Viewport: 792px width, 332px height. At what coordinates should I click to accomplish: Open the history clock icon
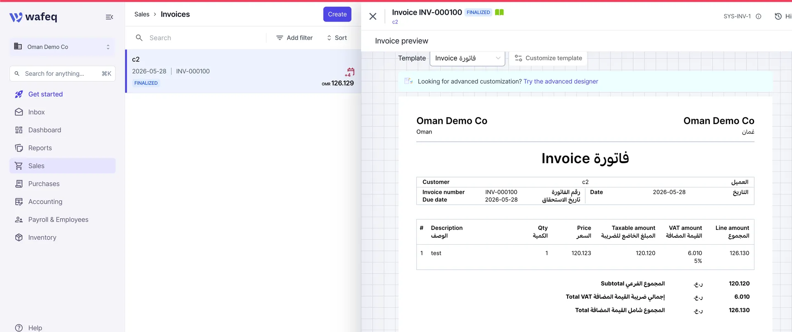pyautogui.click(x=778, y=16)
